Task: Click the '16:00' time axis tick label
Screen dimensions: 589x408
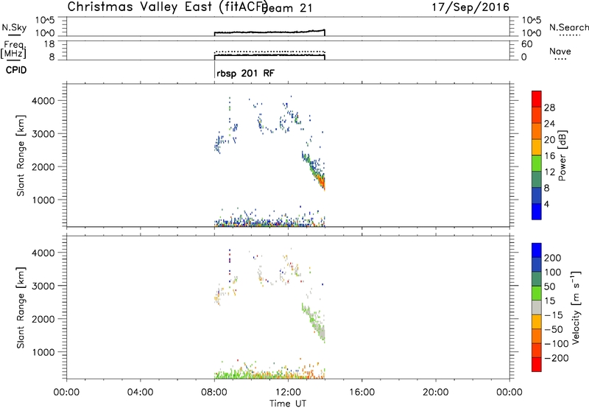Action: click(361, 393)
